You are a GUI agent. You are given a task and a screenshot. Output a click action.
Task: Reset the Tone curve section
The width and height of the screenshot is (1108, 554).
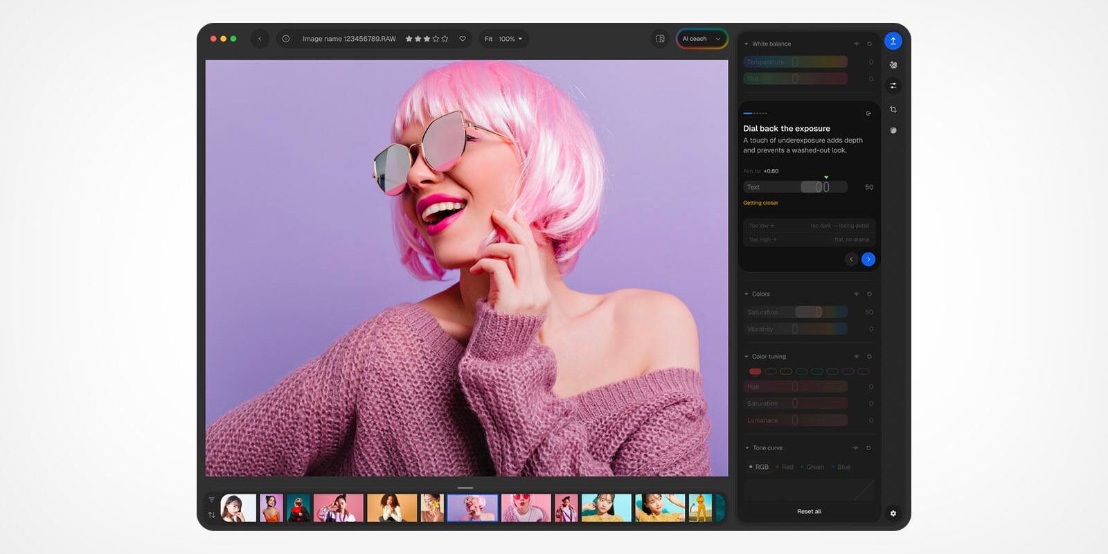[869, 448]
